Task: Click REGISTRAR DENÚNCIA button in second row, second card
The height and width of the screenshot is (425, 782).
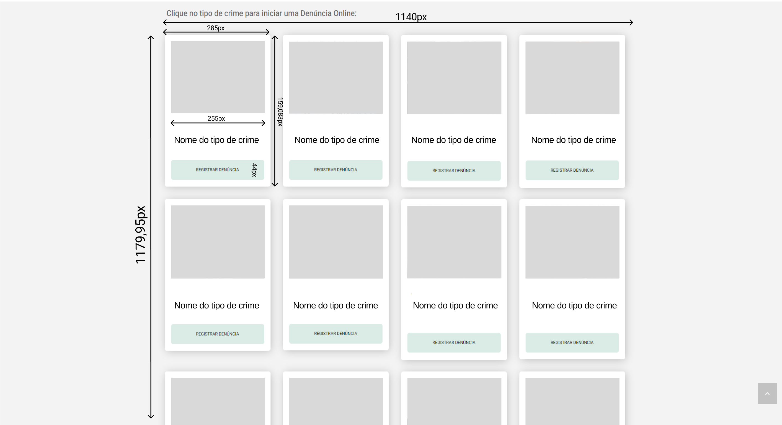Action: click(x=336, y=334)
